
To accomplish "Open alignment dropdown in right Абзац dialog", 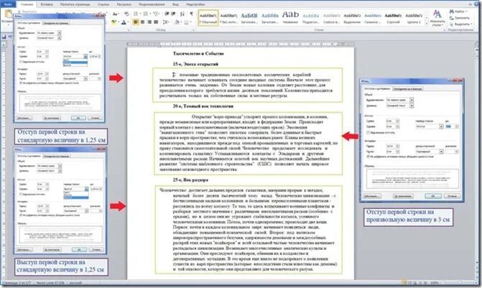I will 412,100.
